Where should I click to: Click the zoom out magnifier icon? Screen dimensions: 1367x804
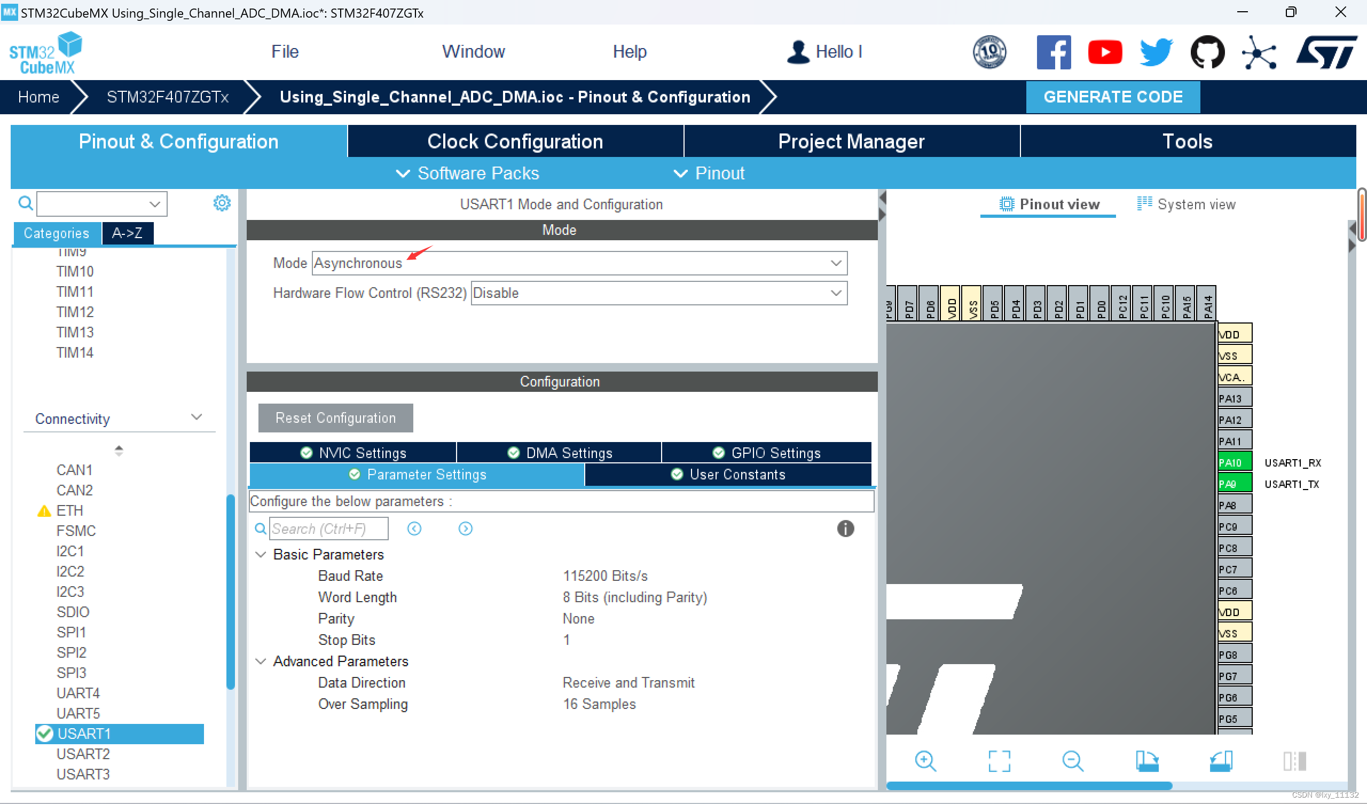(1072, 761)
